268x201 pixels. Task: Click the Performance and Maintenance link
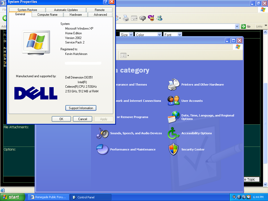(x=133, y=149)
